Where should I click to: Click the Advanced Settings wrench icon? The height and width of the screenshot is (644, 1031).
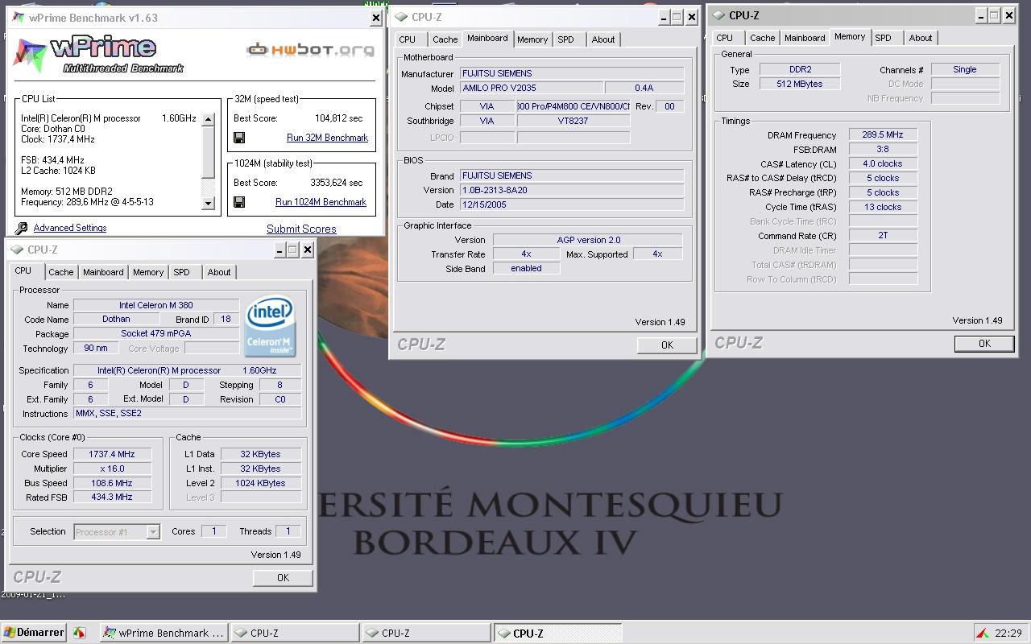pos(22,229)
